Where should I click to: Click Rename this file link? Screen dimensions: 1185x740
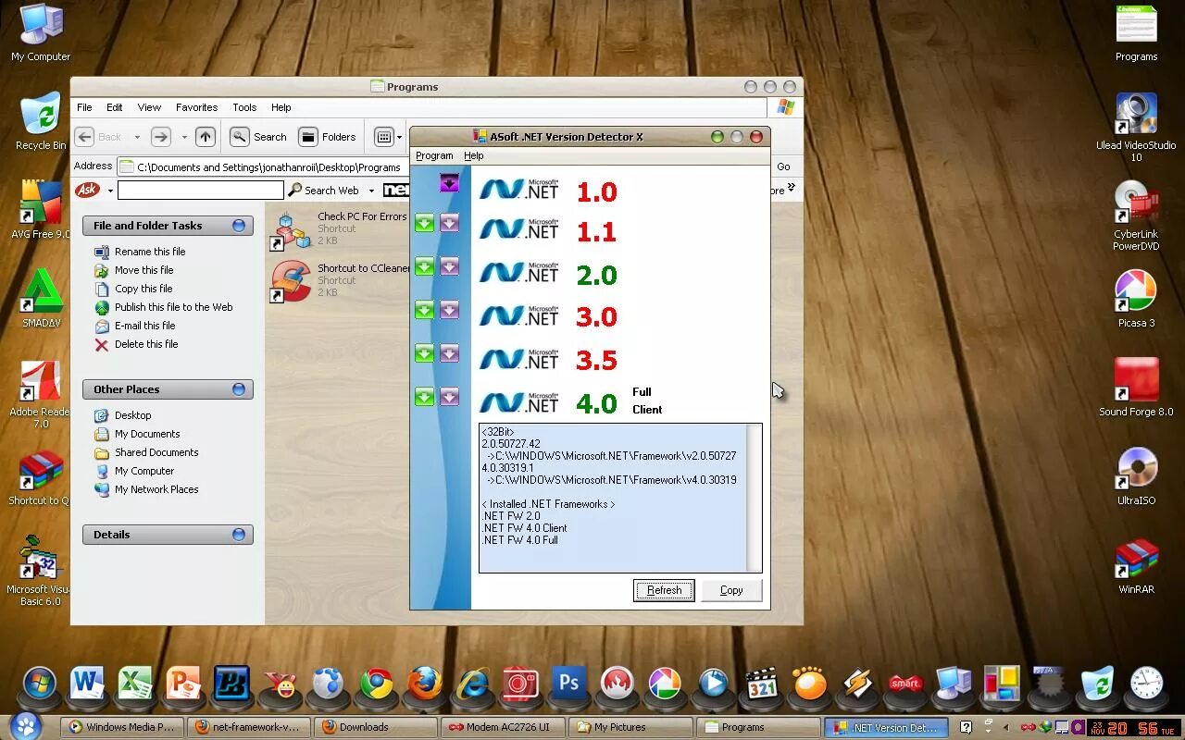click(149, 252)
